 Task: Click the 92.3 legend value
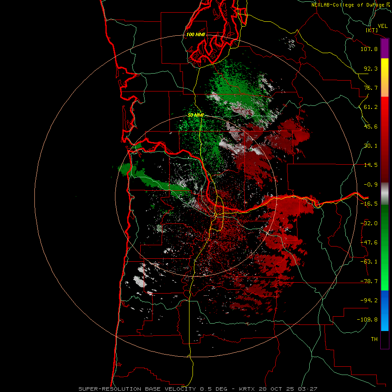coord(371,68)
